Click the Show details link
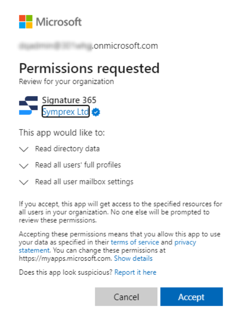242x321 pixels. [133, 258]
